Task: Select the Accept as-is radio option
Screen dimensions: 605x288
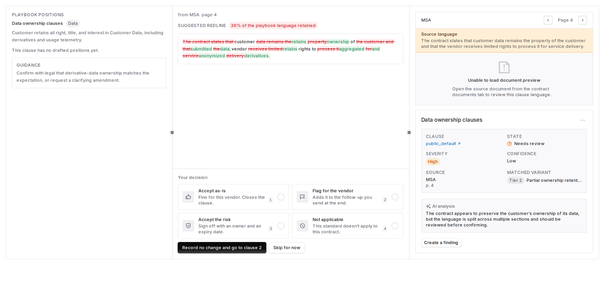Action: [x=281, y=197]
